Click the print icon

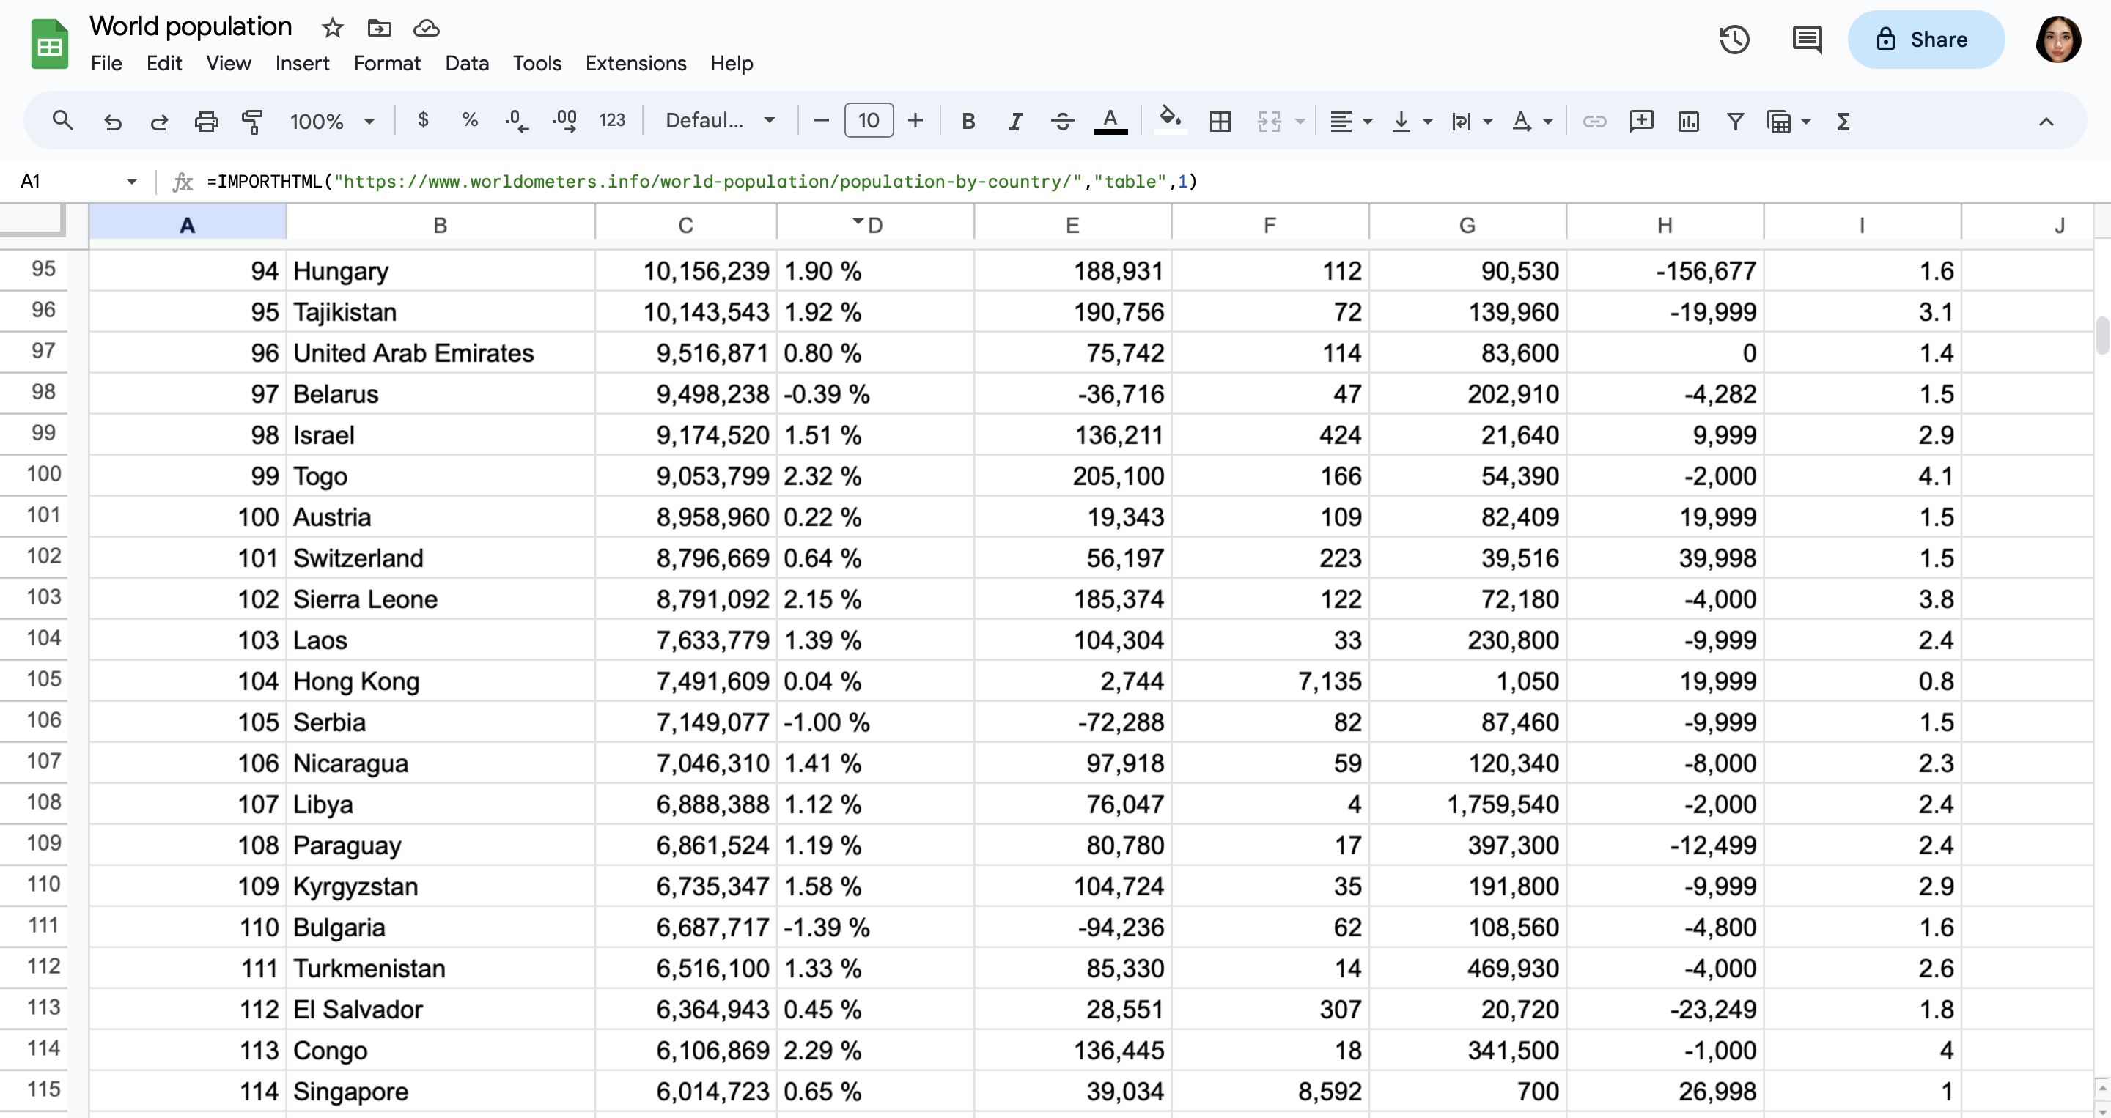(x=206, y=121)
